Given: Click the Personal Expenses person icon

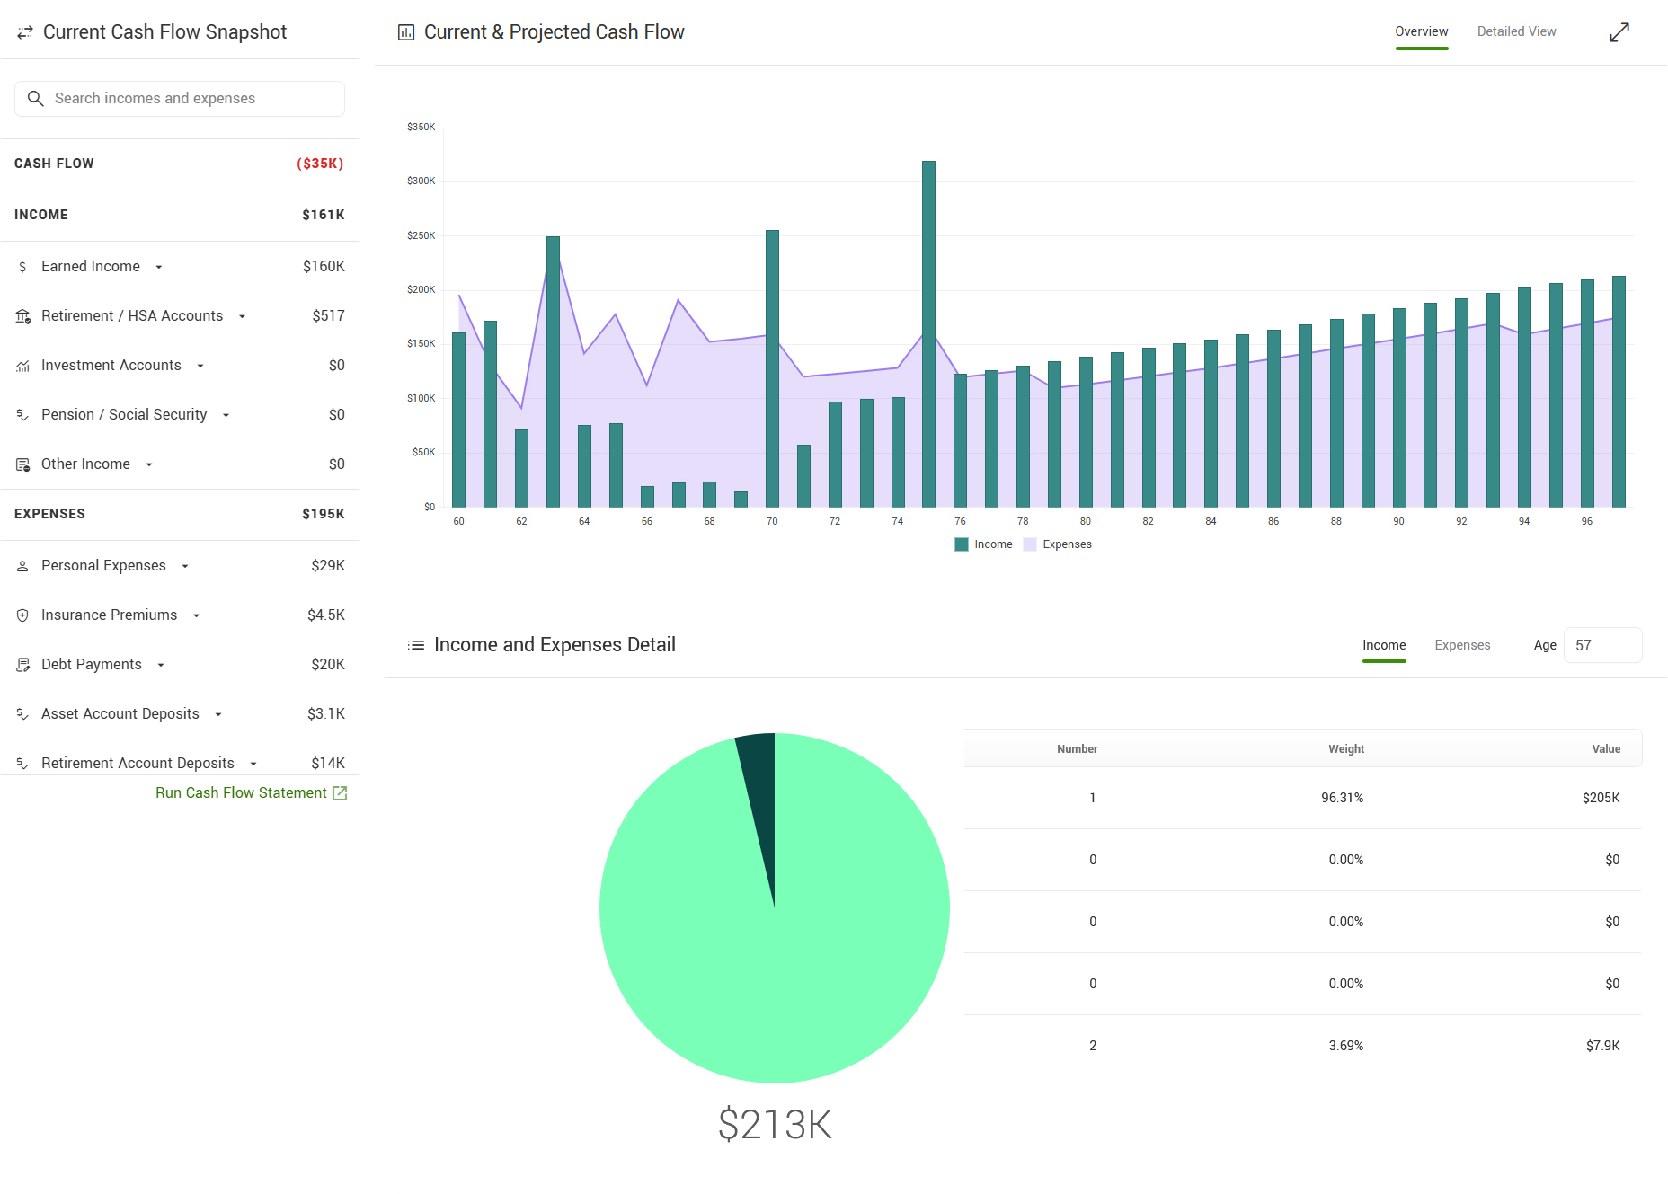Looking at the screenshot, I should click(x=22, y=566).
